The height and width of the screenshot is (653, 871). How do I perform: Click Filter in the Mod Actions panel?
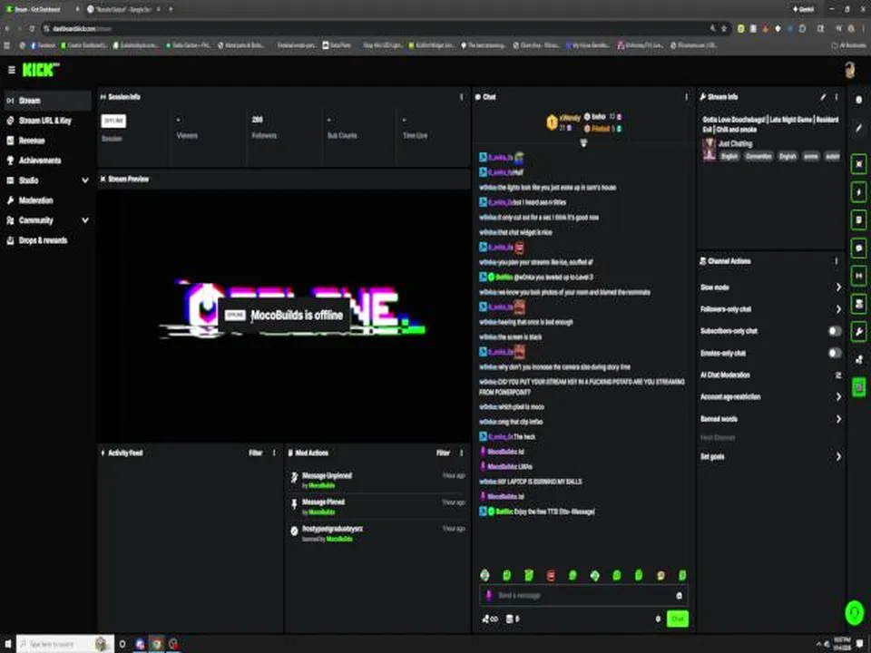click(x=443, y=453)
